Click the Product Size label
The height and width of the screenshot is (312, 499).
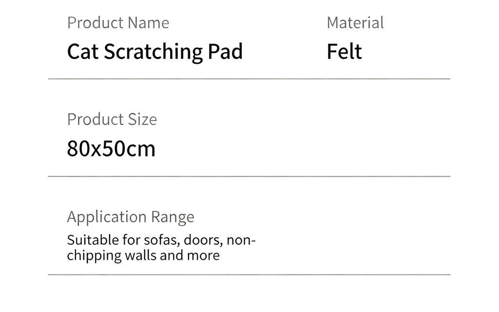(112, 120)
